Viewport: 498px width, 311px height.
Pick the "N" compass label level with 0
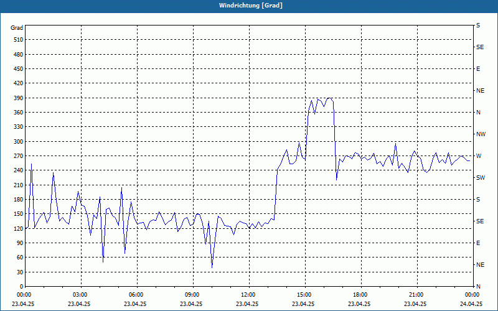pos(478,287)
